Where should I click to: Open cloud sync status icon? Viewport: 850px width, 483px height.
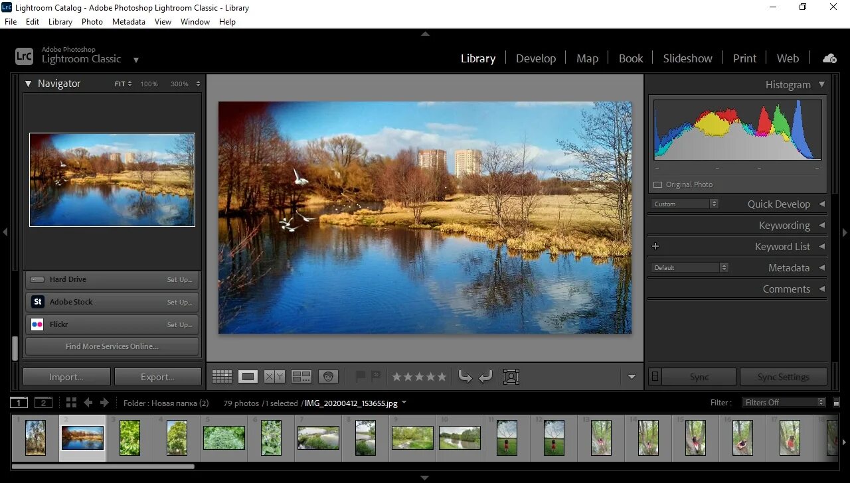pos(829,58)
